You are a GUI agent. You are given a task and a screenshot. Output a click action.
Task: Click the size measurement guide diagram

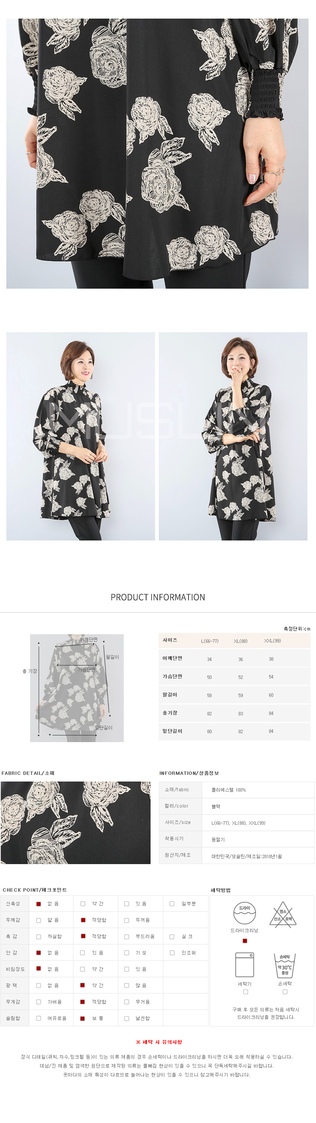(77, 688)
